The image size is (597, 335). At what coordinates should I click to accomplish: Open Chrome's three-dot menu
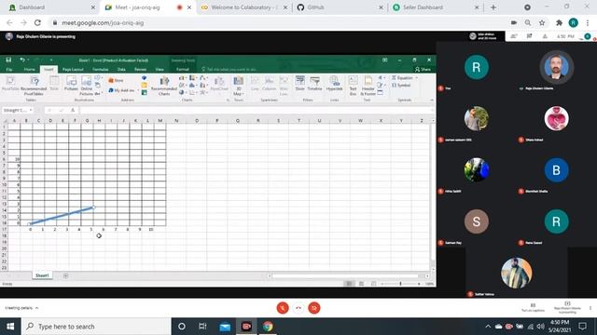coord(588,22)
